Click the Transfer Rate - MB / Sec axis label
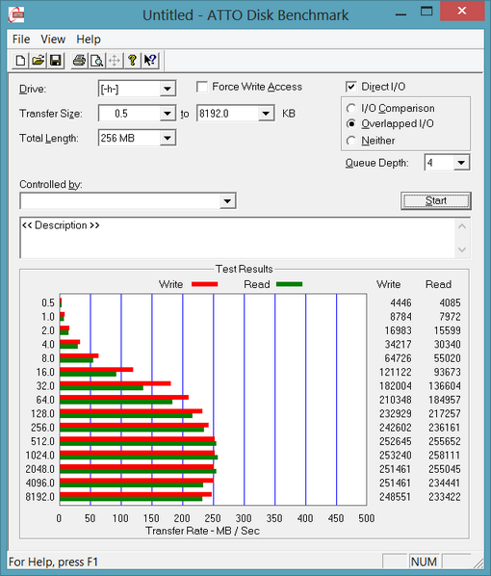The height and width of the screenshot is (576, 491). [x=203, y=531]
